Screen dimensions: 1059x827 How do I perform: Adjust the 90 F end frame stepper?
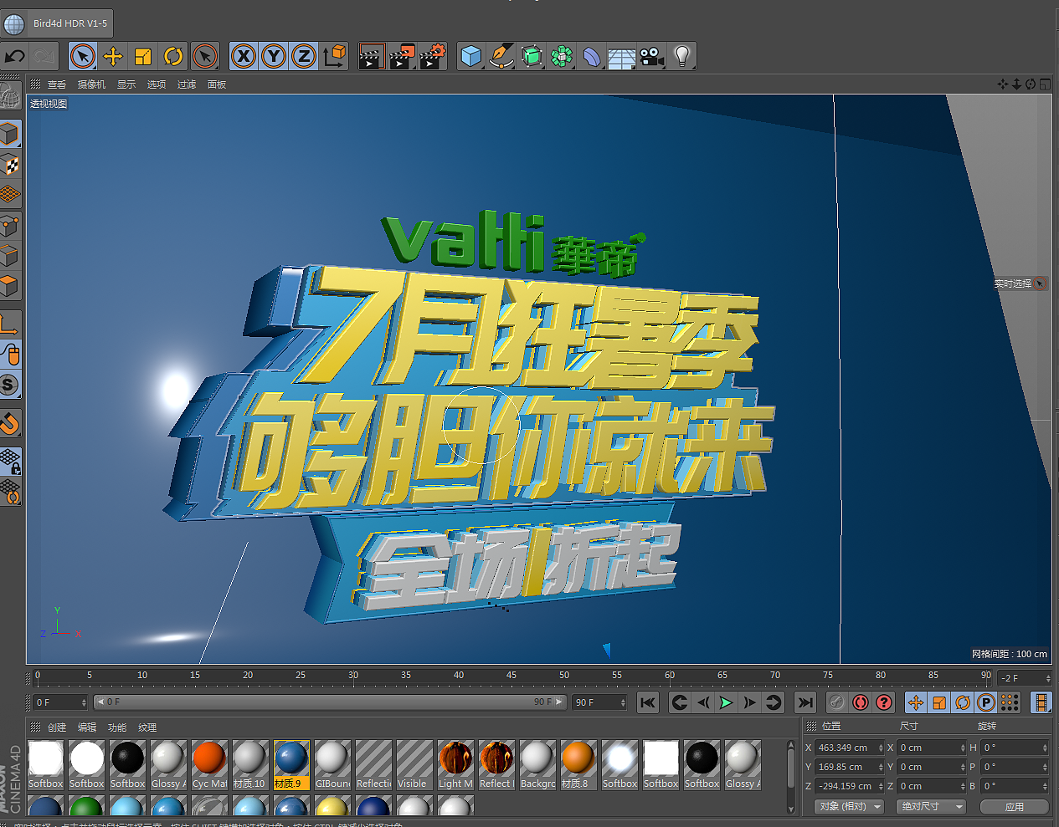pyautogui.click(x=623, y=702)
